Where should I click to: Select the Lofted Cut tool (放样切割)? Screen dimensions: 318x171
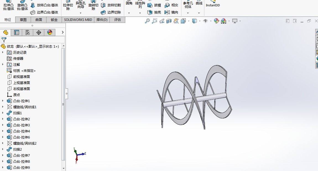tap(111, 5)
